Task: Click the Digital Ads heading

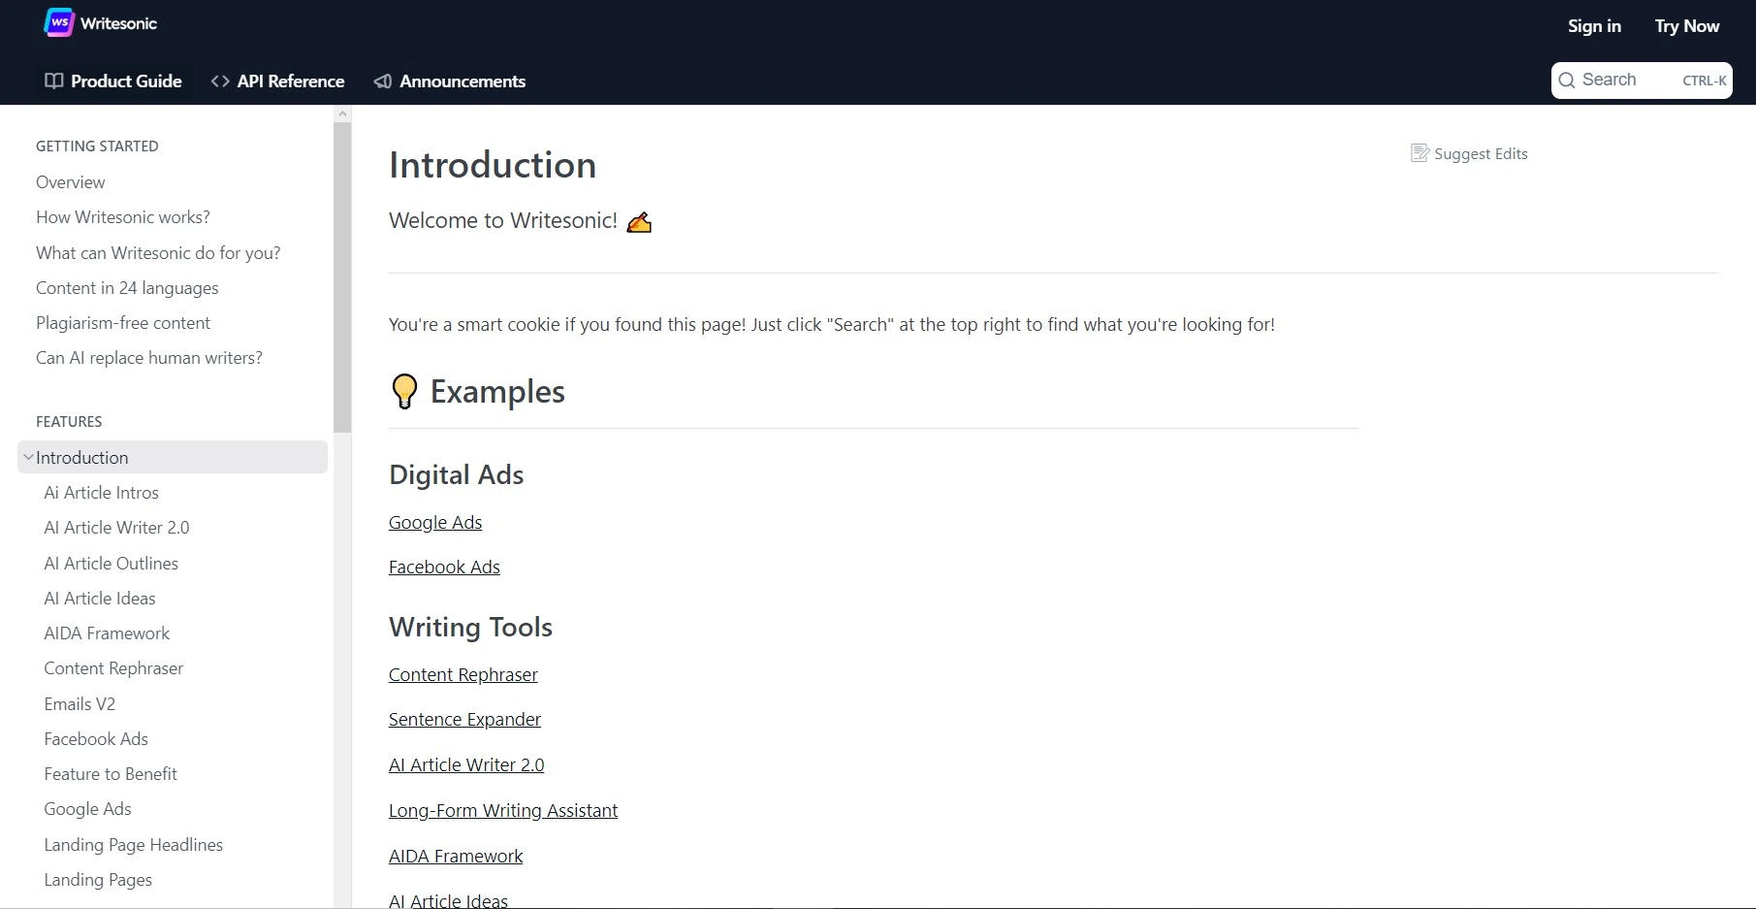Action: pos(456,474)
